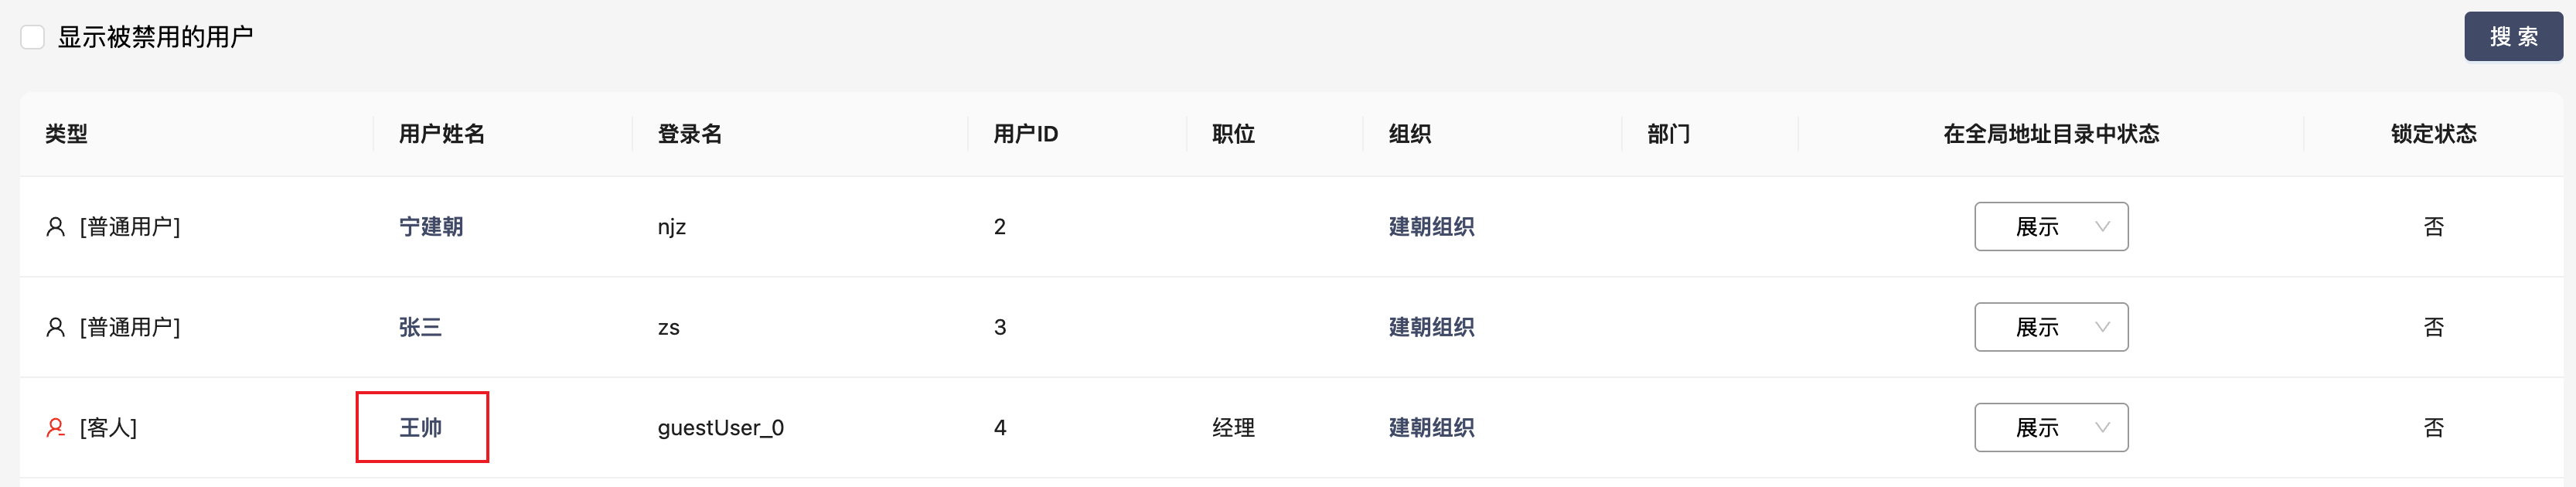This screenshot has height=487, width=2576.
Task: Open user 宁建朝's profile link
Action: 431,227
